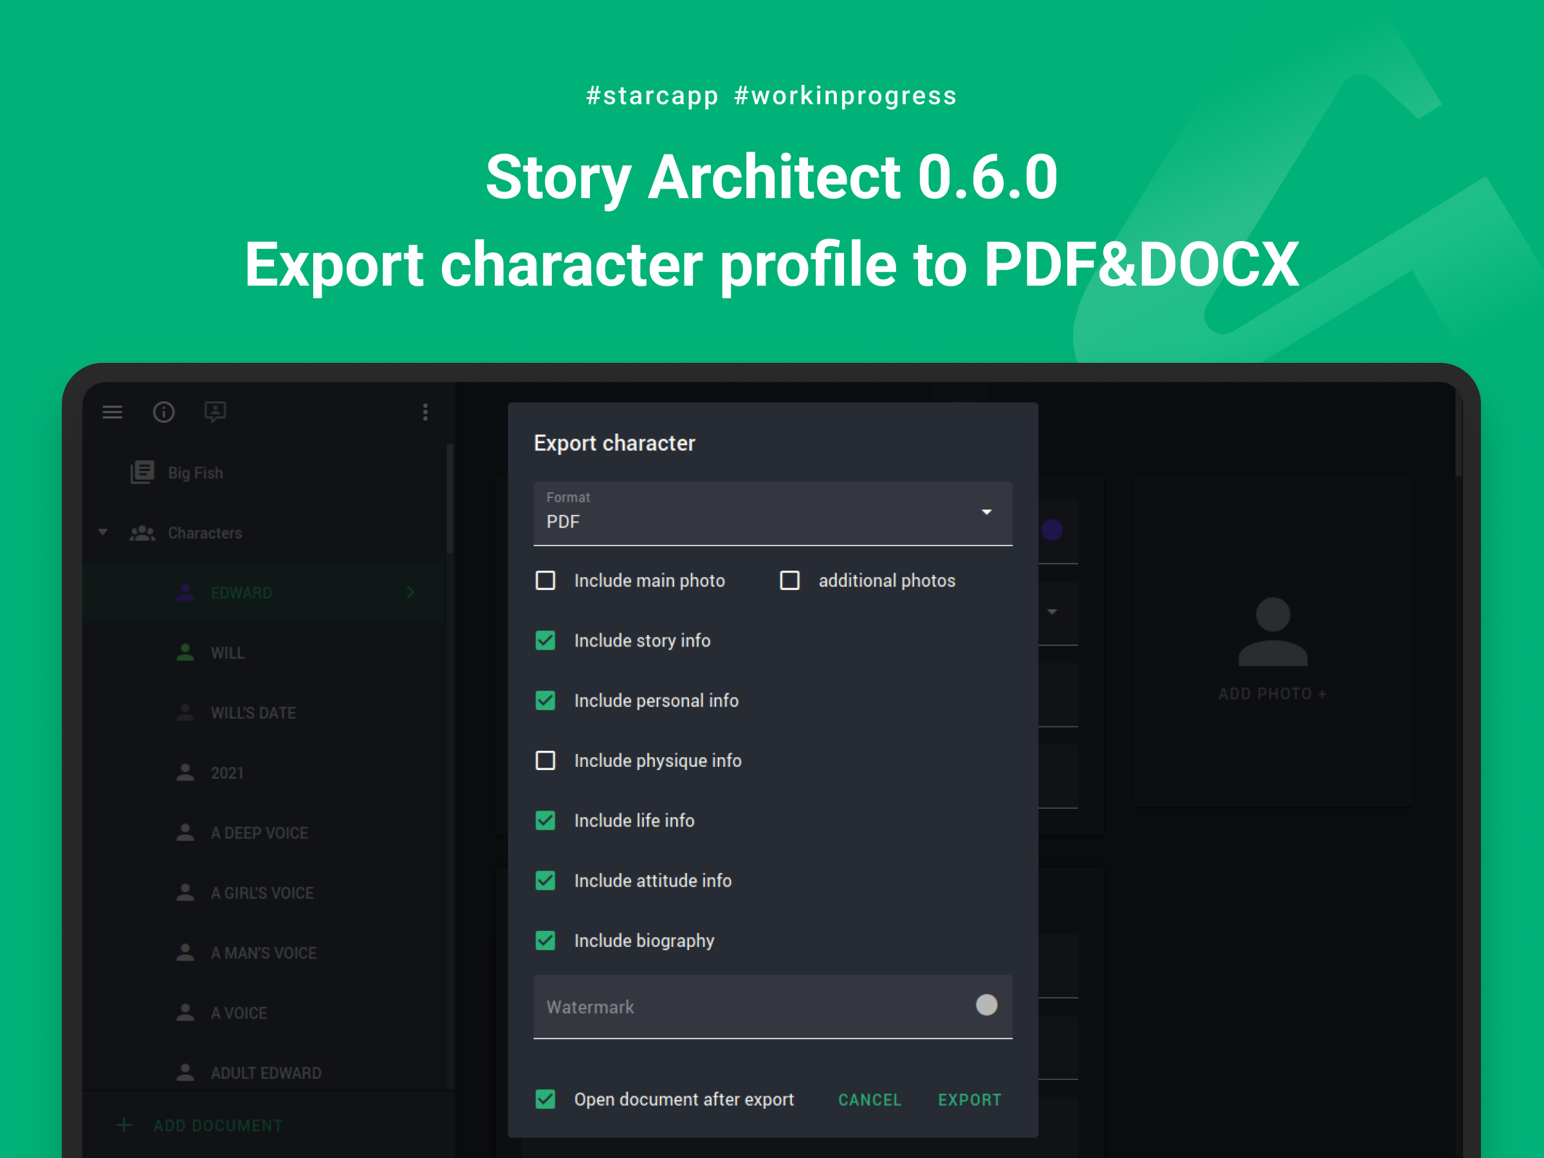Click ADD PHOTO + button
1544x1158 pixels.
(x=1273, y=694)
